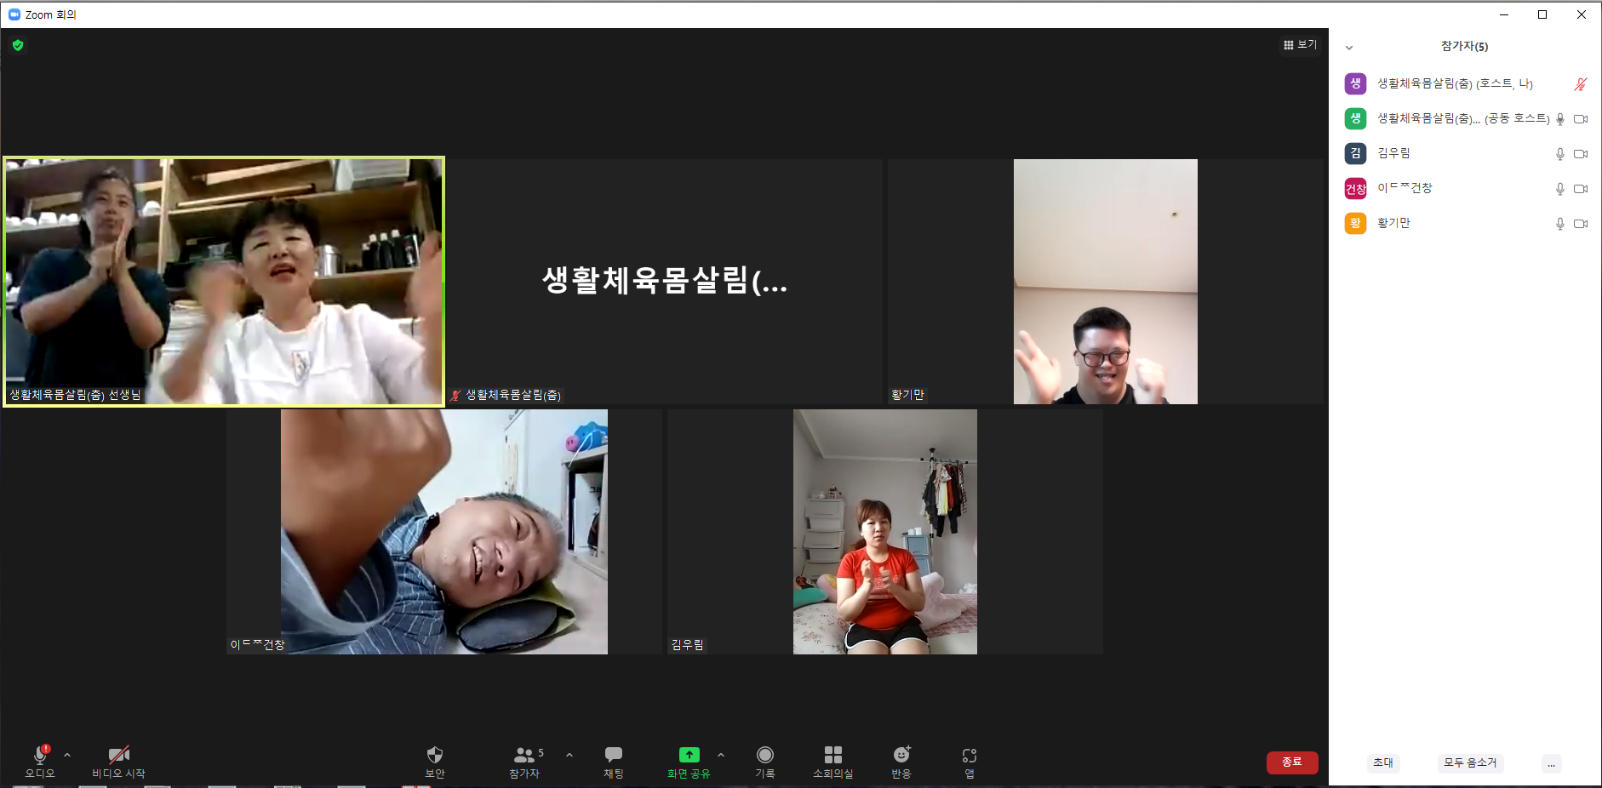The height and width of the screenshot is (788, 1602).
Task: Open the 채팅 chat panel
Action: point(614,762)
